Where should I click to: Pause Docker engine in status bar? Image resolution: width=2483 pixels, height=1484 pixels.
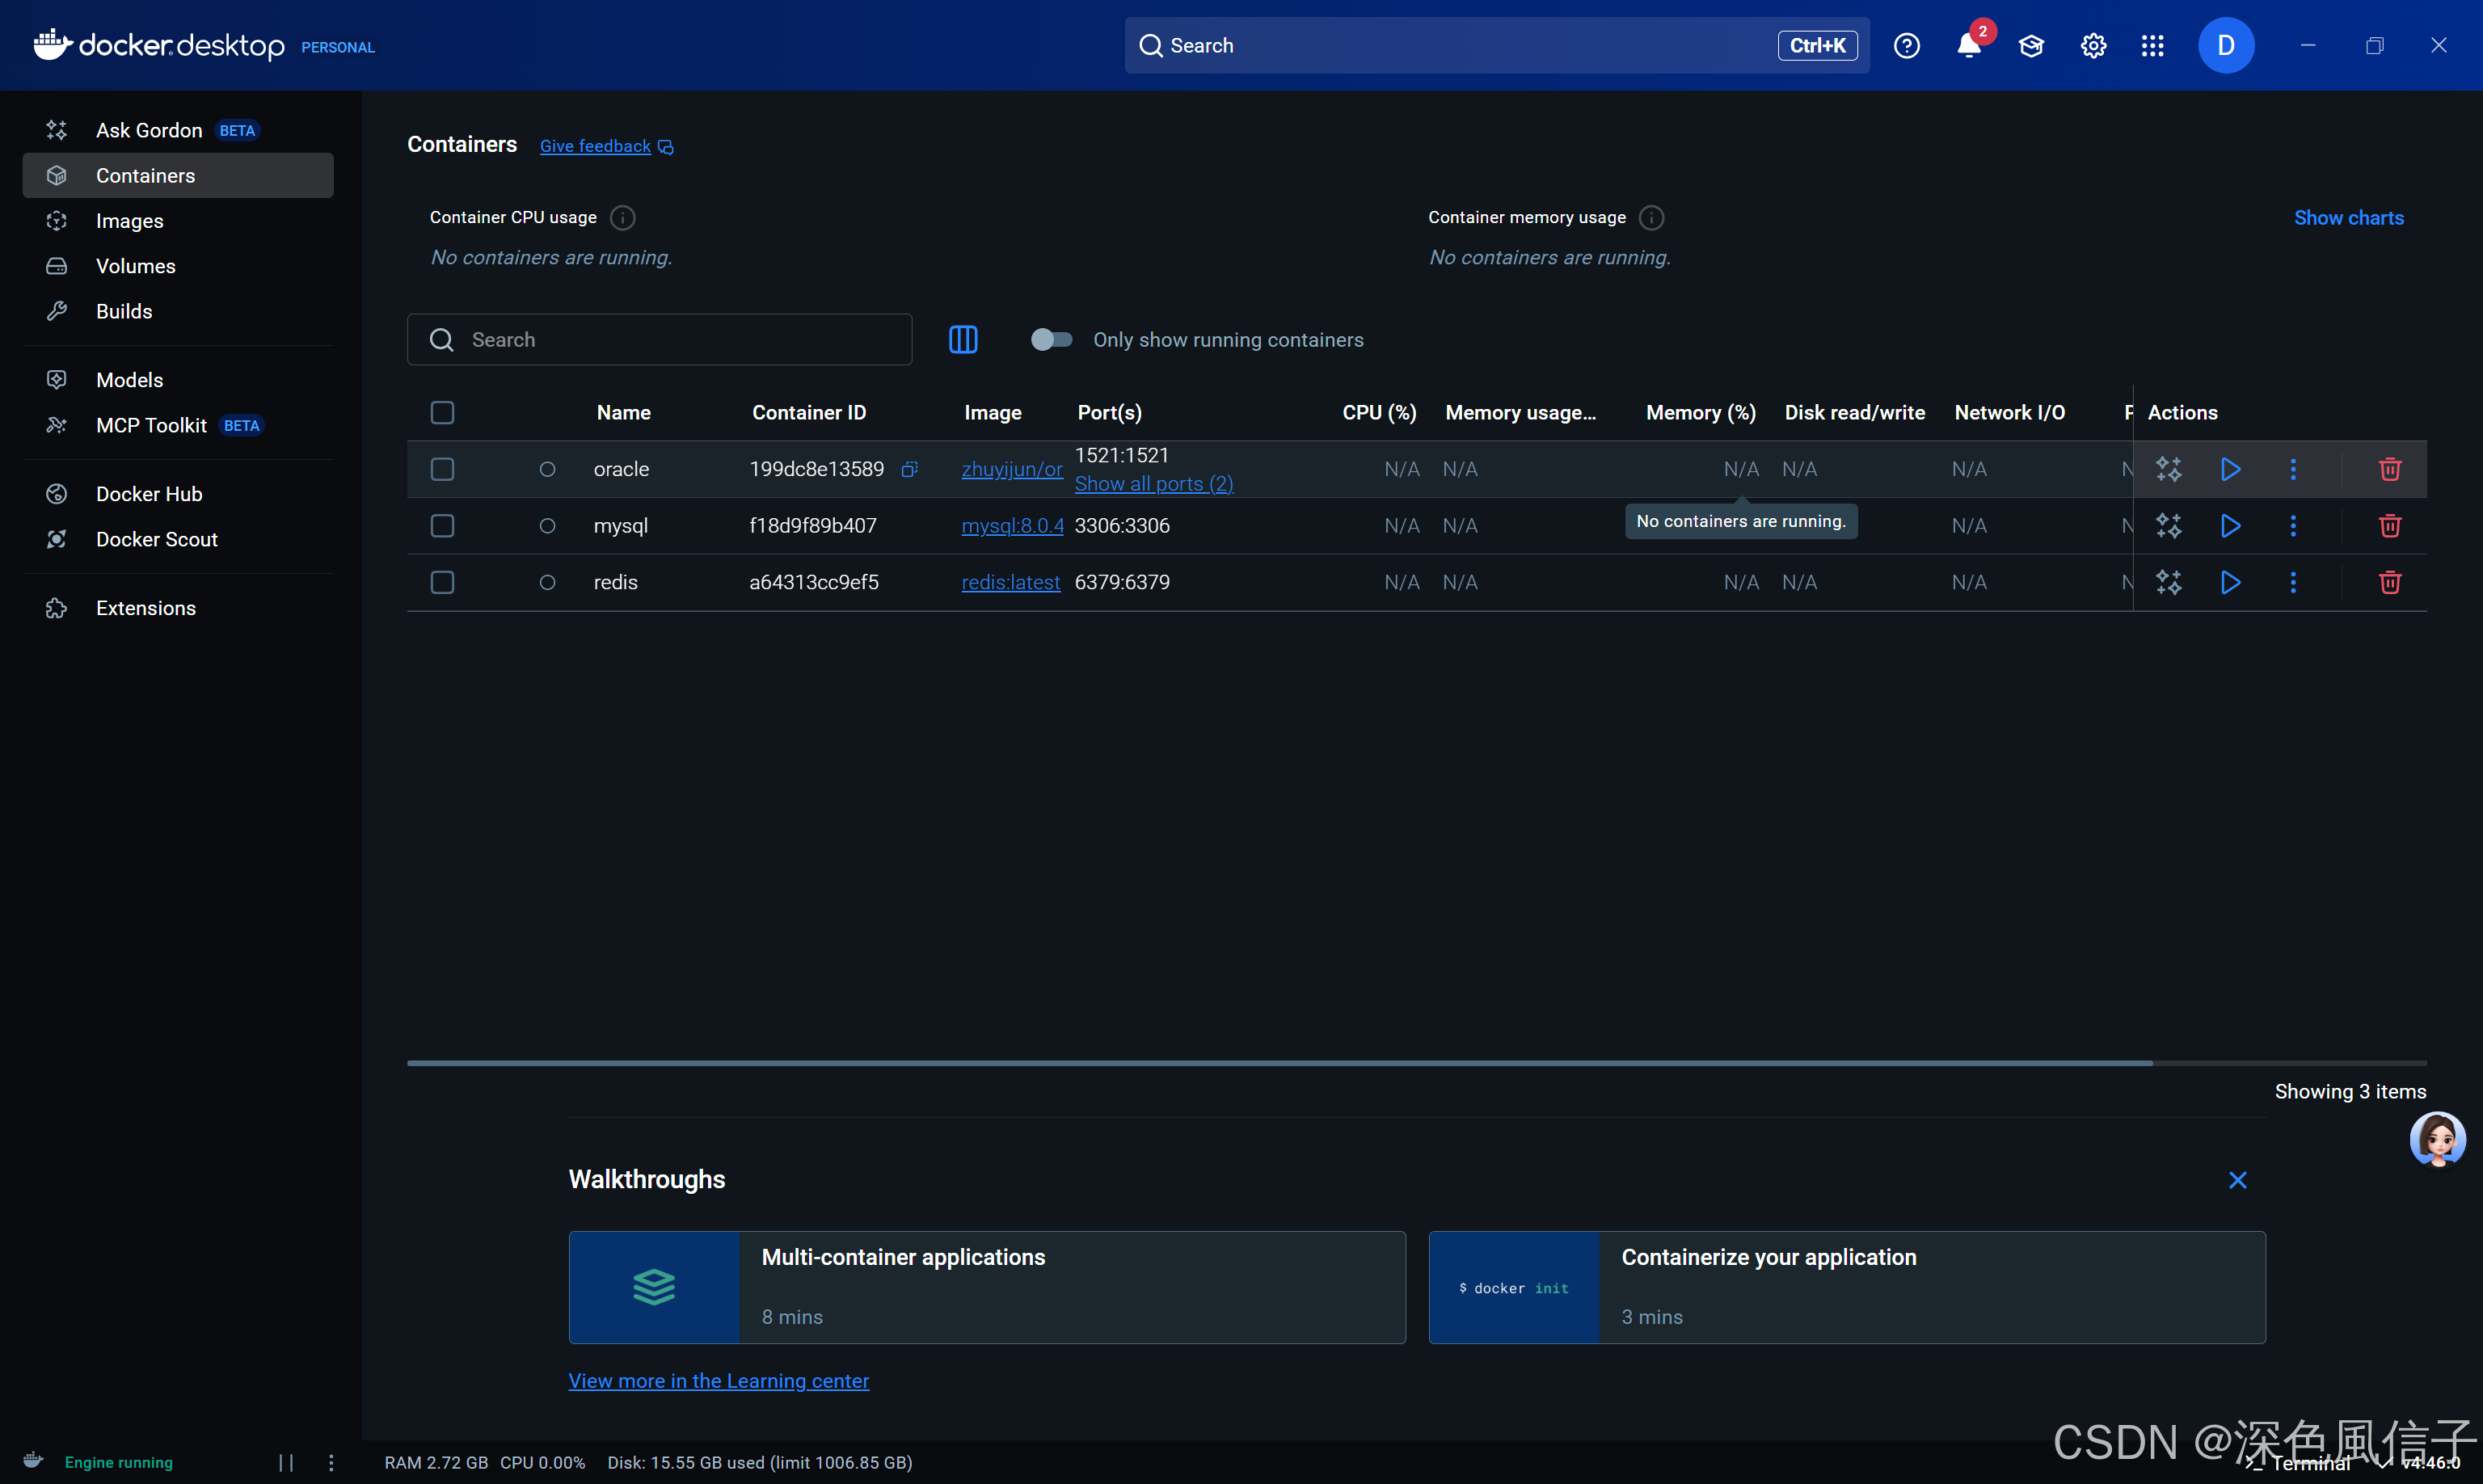[286, 1463]
